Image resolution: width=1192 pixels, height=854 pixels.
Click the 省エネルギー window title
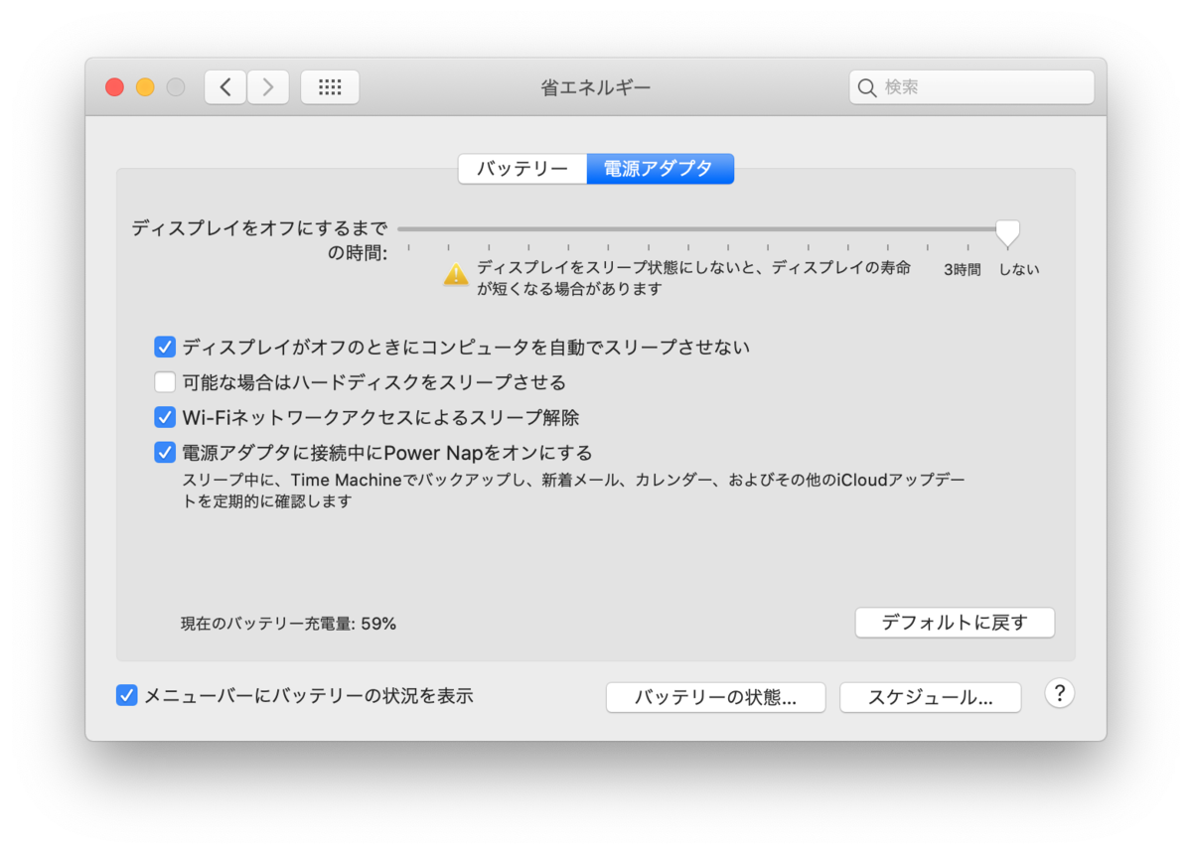pyautogui.click(x=596, y=87)
